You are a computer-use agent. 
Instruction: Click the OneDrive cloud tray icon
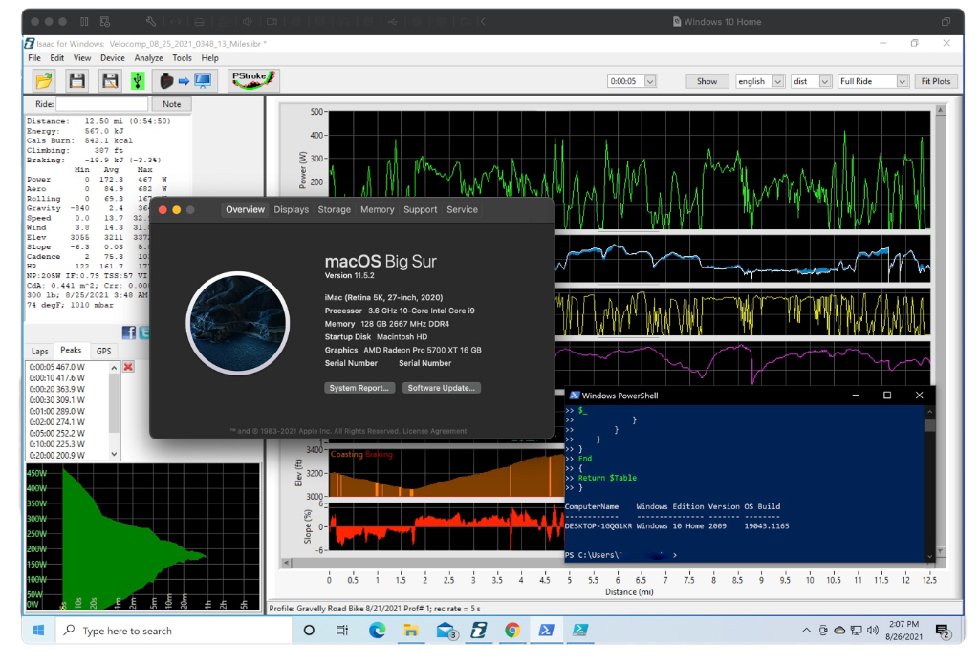click(839, 631)
